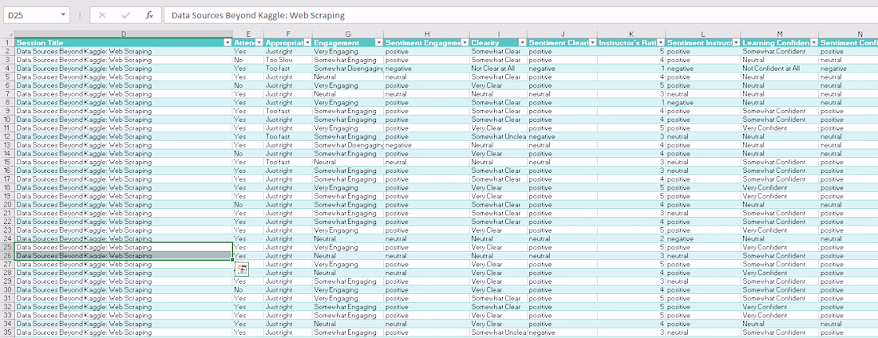
Task: Open the Instructor's Rating filter dropdown
Action: 662,43
